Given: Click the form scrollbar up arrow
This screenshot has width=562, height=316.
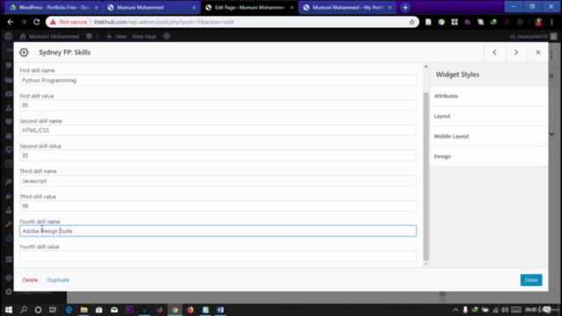Looking at the screenshot, I should 426,67.
